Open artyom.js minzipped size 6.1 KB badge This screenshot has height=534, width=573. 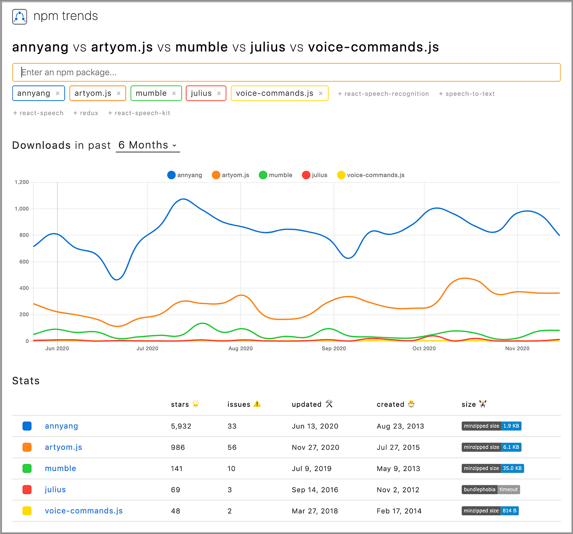[492, 447]
